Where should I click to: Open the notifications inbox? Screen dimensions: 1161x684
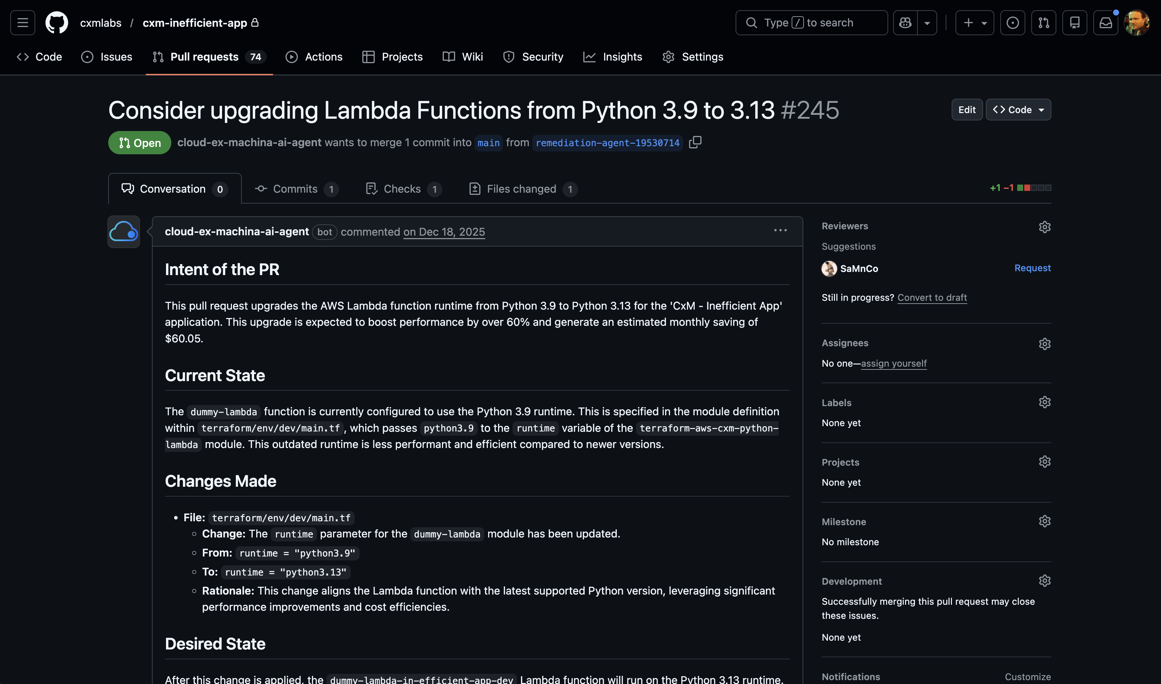1106,22
